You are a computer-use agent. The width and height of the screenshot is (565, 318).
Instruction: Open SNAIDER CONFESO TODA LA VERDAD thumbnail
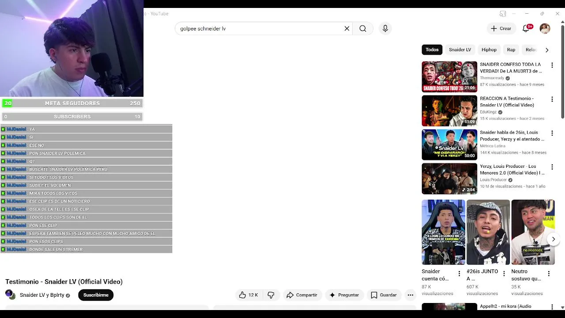(x=449, y=77)
